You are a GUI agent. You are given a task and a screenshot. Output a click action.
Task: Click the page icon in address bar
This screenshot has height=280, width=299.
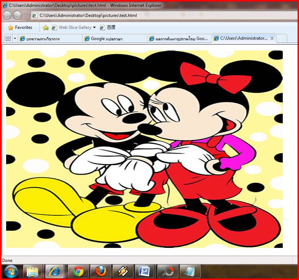coord(35,16)
